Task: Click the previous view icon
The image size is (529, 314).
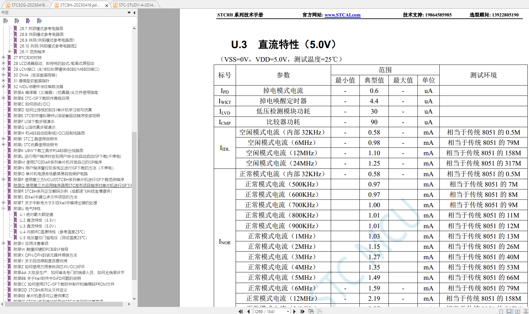Action: tap(311, 311)
